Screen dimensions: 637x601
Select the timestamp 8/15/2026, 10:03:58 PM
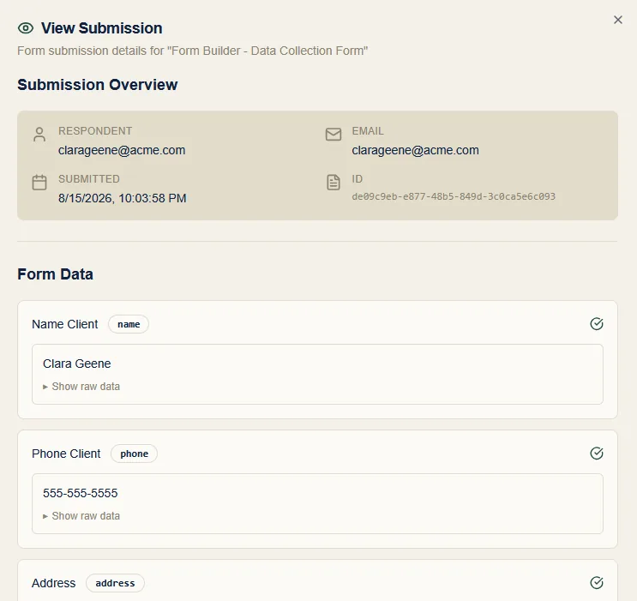[123, 198]
